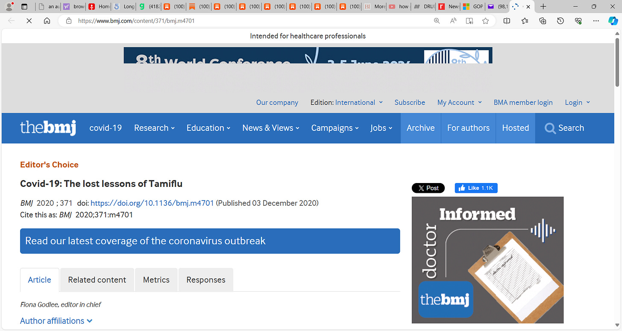622x331 pixels.
Task: Open a new browser tab
Action: 543,6
